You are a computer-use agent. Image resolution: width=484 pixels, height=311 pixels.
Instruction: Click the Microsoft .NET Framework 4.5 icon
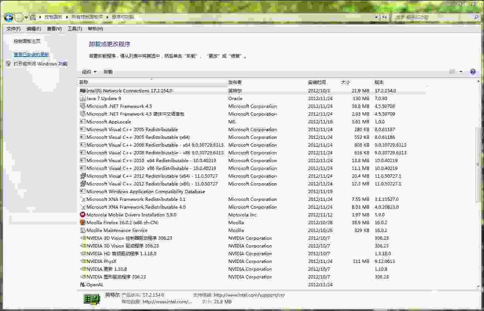pos(83,106)
